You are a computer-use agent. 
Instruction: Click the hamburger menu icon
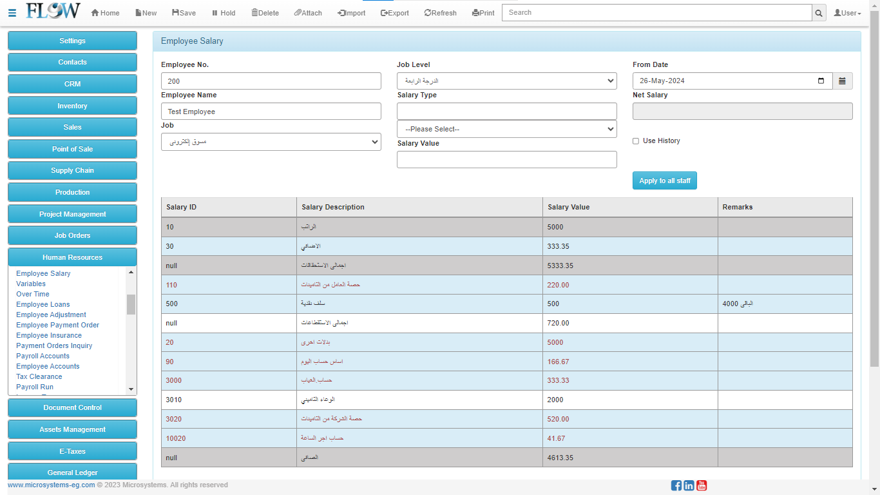pos(12,13)
